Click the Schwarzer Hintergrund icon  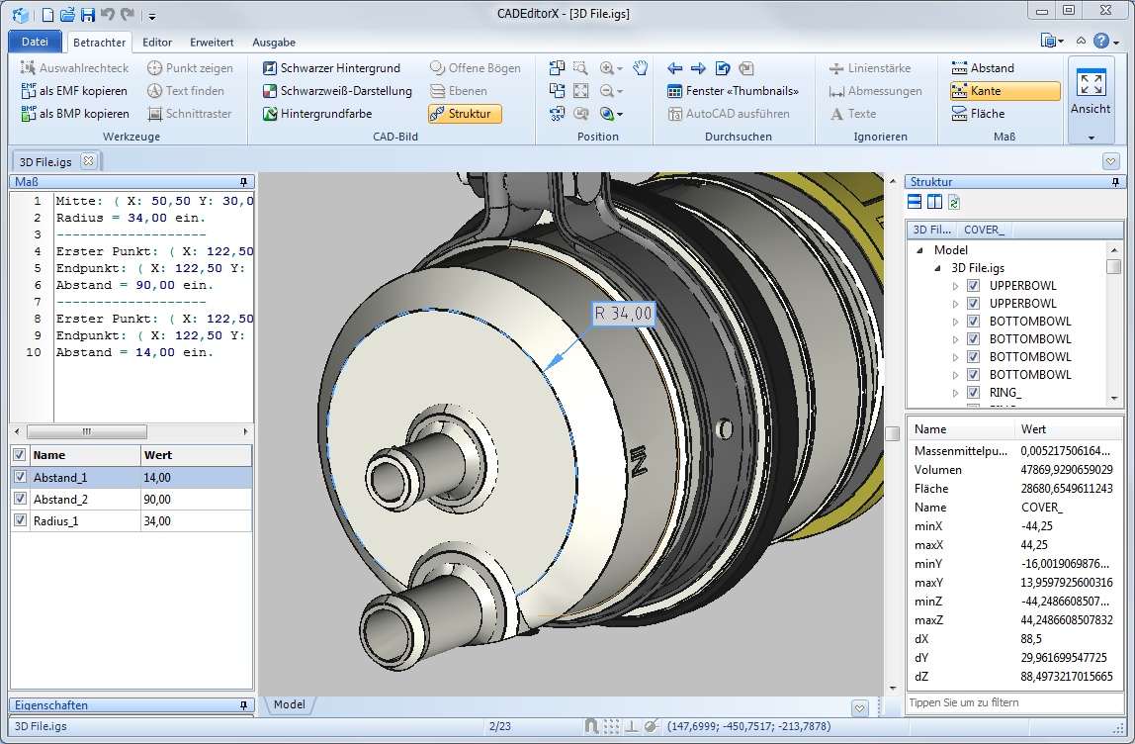270,68
